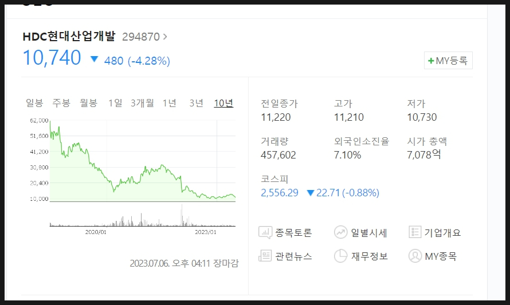Open the 재무정보 pie chart icon
This screenshot has height=305, width=510.
tap(340, 256)
